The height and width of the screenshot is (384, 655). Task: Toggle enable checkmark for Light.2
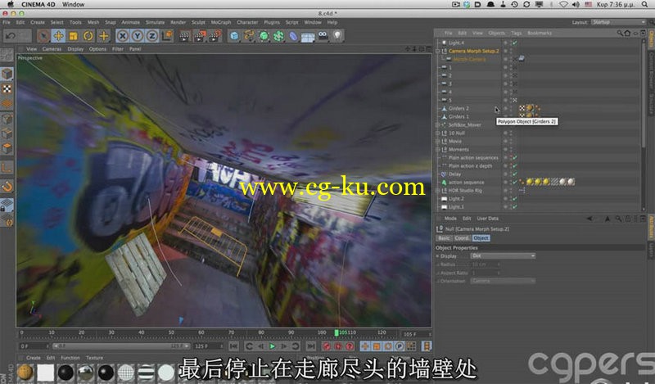(x=515, y=198)
